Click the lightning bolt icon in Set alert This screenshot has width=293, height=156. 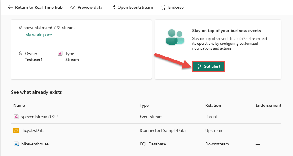pyautogui.click(x=199, y=66)
